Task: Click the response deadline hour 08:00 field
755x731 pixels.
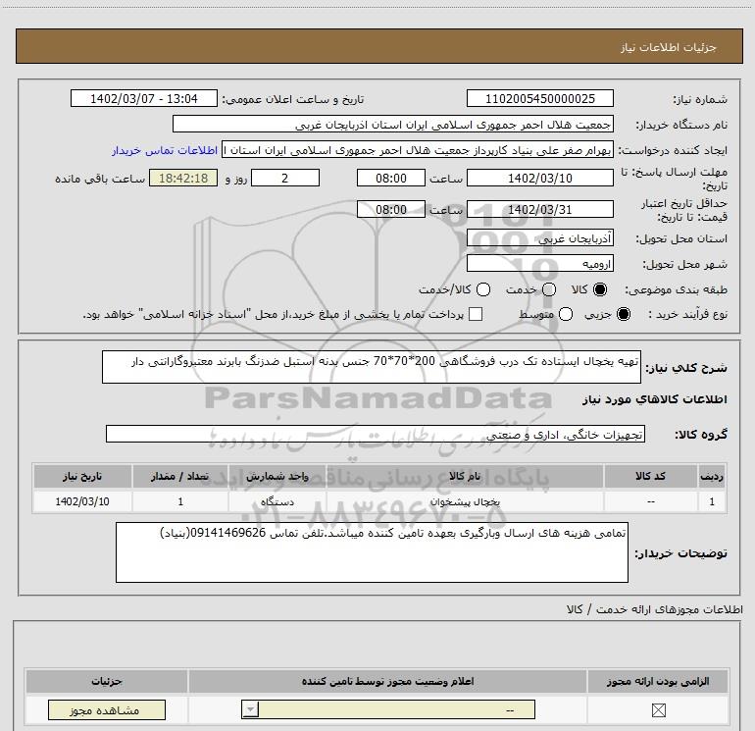Action: [x=391, y=178]
